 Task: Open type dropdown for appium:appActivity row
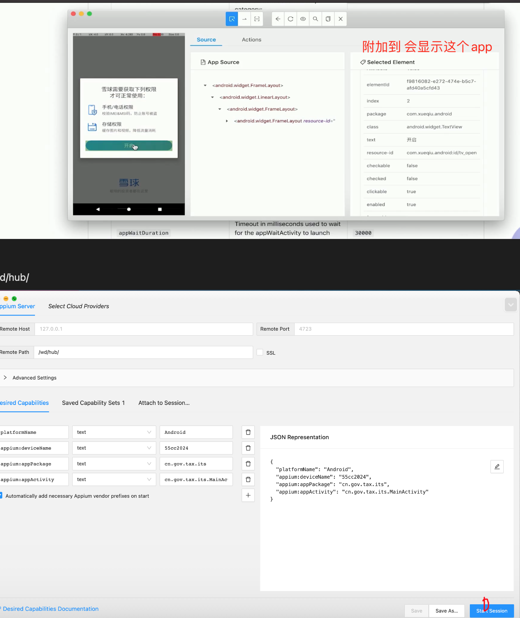tap(114, 479)
